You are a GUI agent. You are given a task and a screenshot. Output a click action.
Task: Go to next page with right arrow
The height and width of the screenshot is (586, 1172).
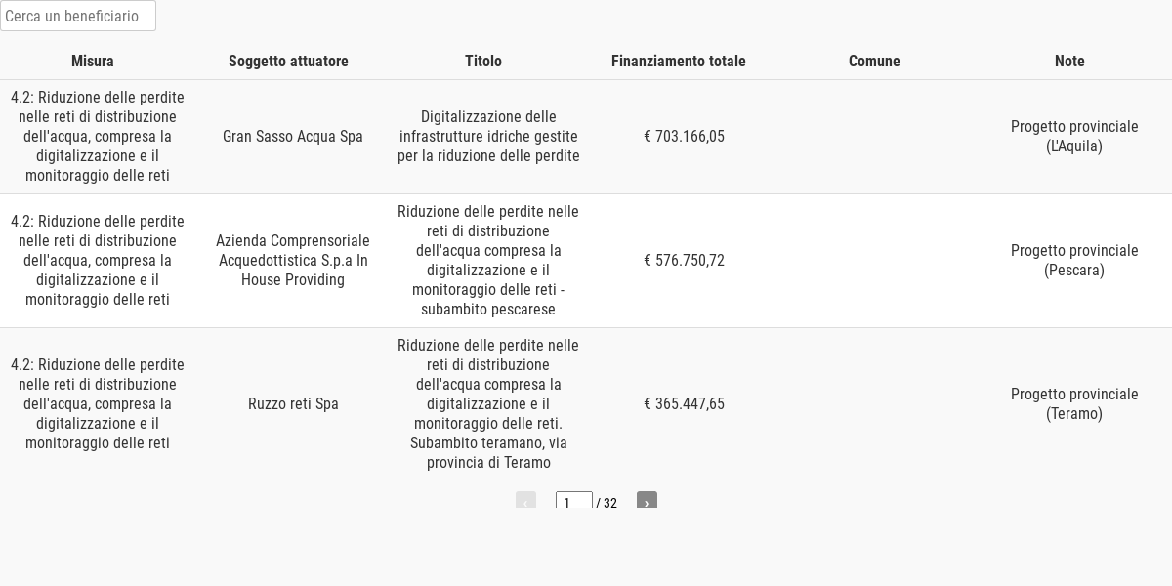[647, 502]
